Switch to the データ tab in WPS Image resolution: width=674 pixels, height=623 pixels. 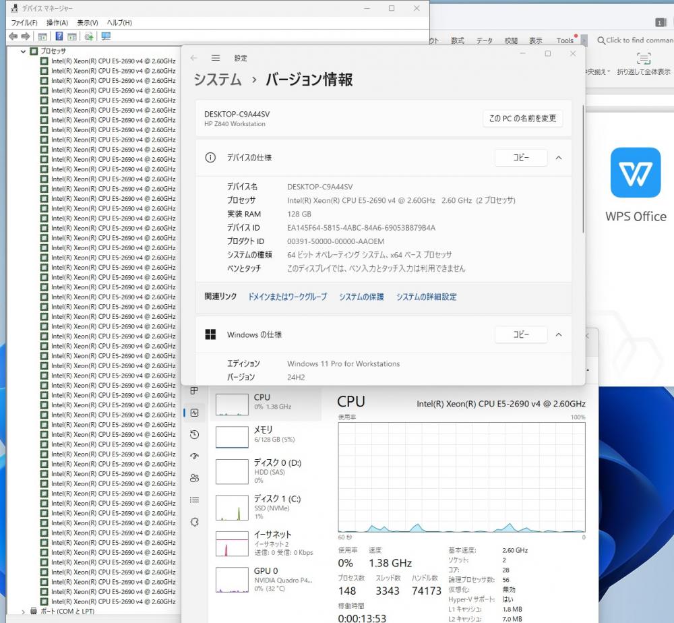click(484, 40)
